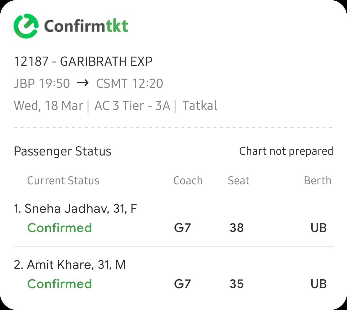The width and height of the screenshot is (347, 310).
Task: Click Amit Khare's green Confirmed status
Action: [x=59, y=284]
